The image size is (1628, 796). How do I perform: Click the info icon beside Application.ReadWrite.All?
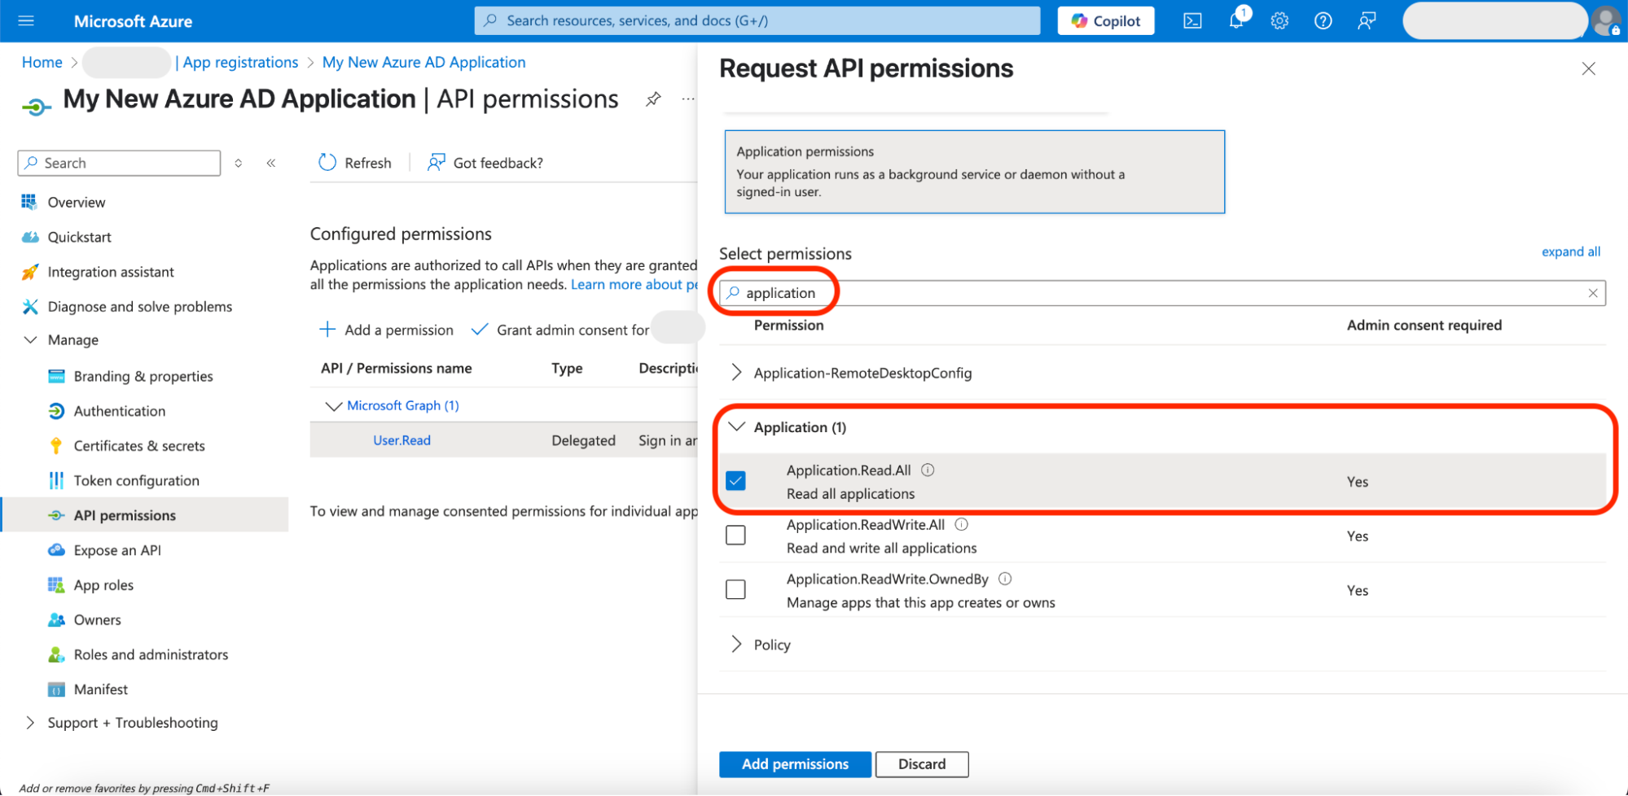click(961, 524)
